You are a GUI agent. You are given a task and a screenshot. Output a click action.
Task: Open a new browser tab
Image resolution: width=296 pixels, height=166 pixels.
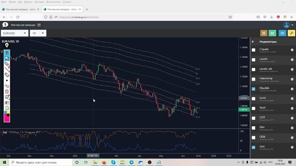point(87,9)
